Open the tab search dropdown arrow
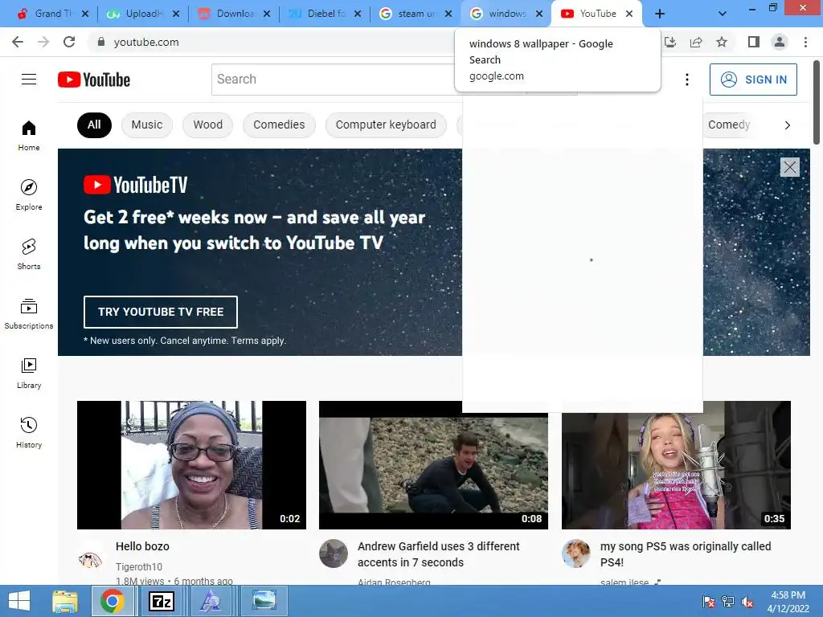823x617 pixels. click(723, 14)
